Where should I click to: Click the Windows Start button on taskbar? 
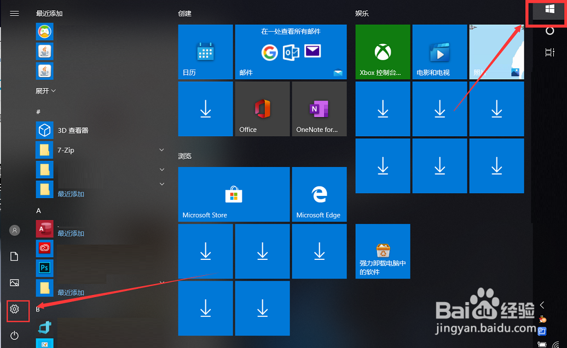(x=549, y=9)
